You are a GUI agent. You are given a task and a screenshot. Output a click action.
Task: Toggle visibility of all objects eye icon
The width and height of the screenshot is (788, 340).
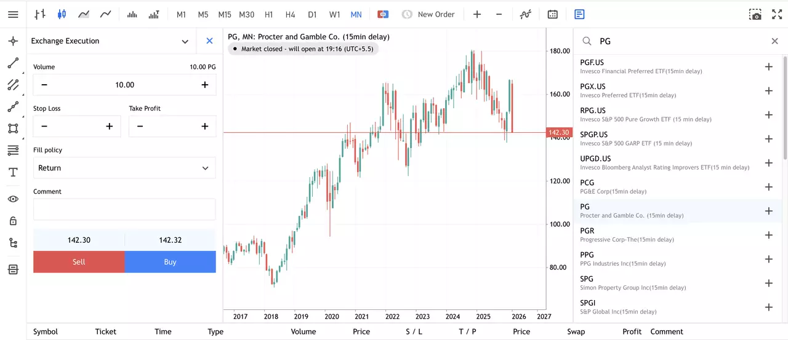coord(13,199)
